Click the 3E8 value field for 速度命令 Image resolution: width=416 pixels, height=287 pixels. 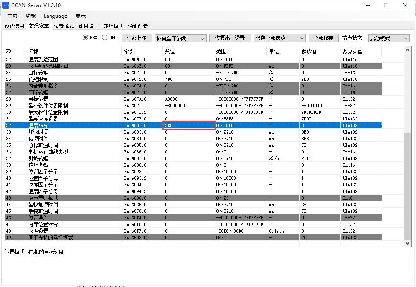pos(189,125)
